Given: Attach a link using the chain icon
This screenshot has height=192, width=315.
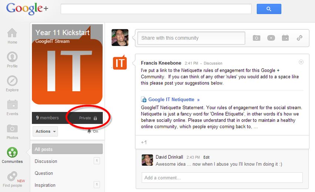Looking at the screenshot, I should click(299, 38).
